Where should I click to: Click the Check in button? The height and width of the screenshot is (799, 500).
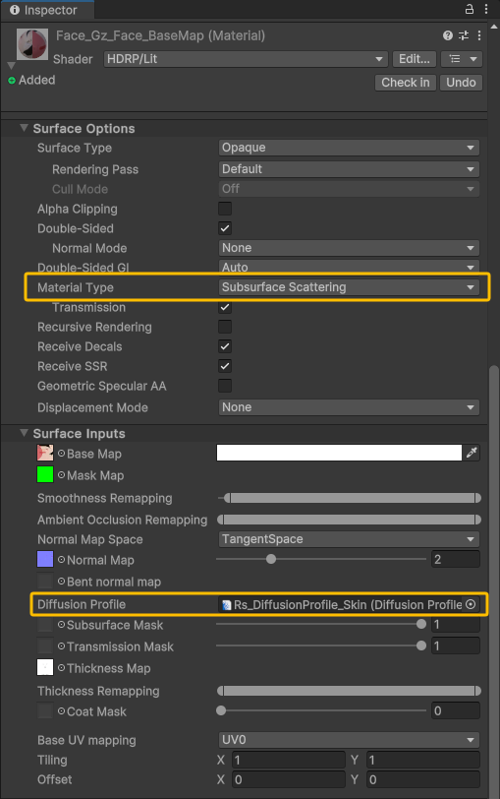tap(406, 83)
